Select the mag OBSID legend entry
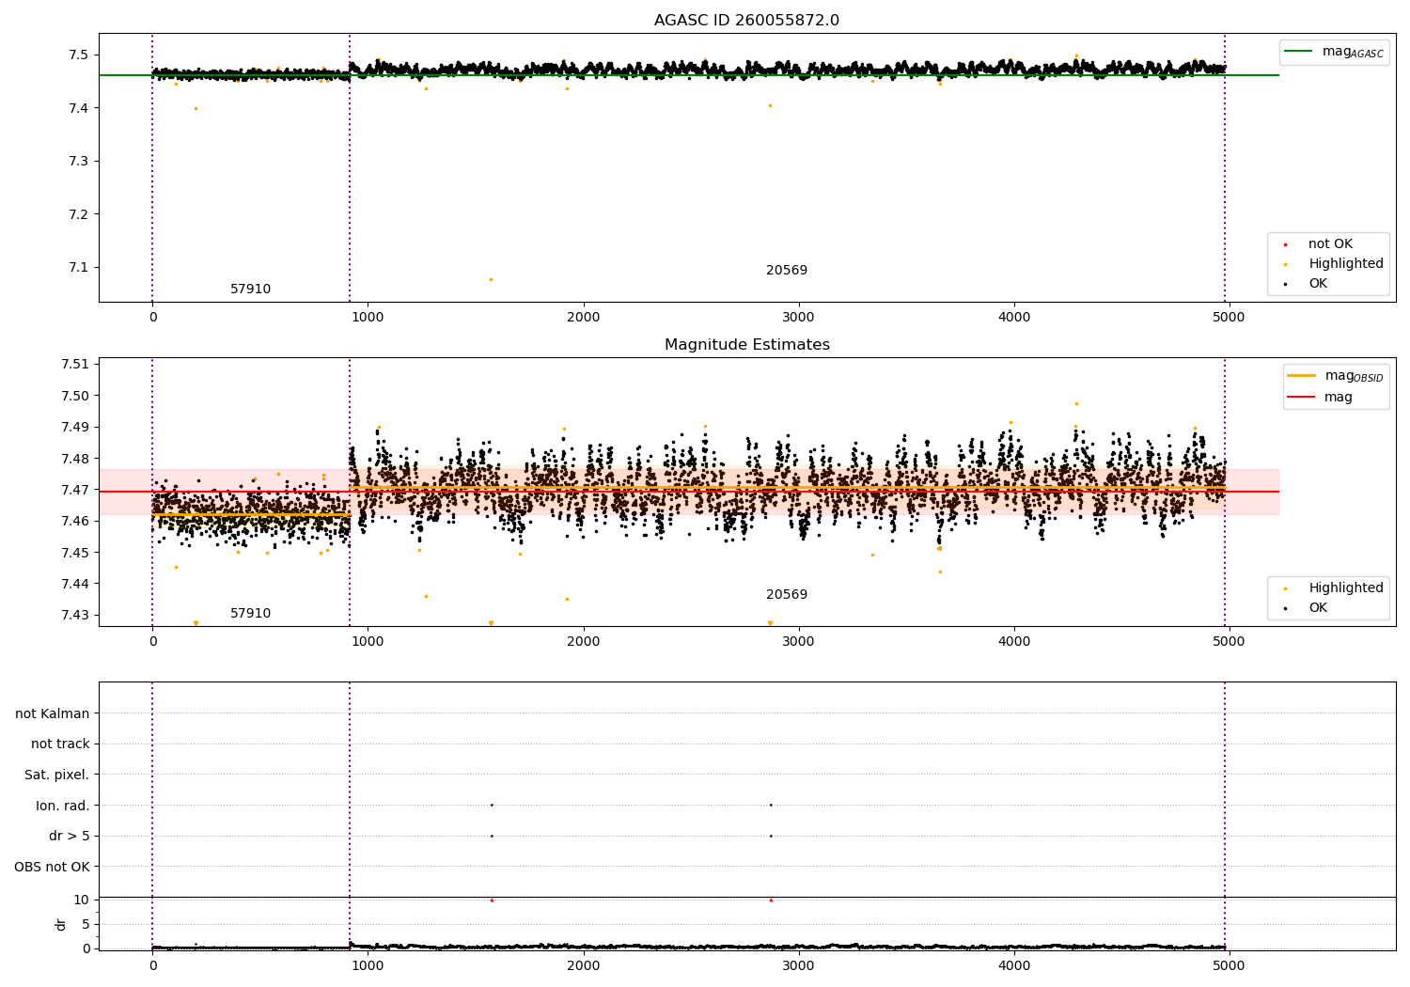The width and height of the screenshot is (1410, 987). click(x=1335, y=376)
